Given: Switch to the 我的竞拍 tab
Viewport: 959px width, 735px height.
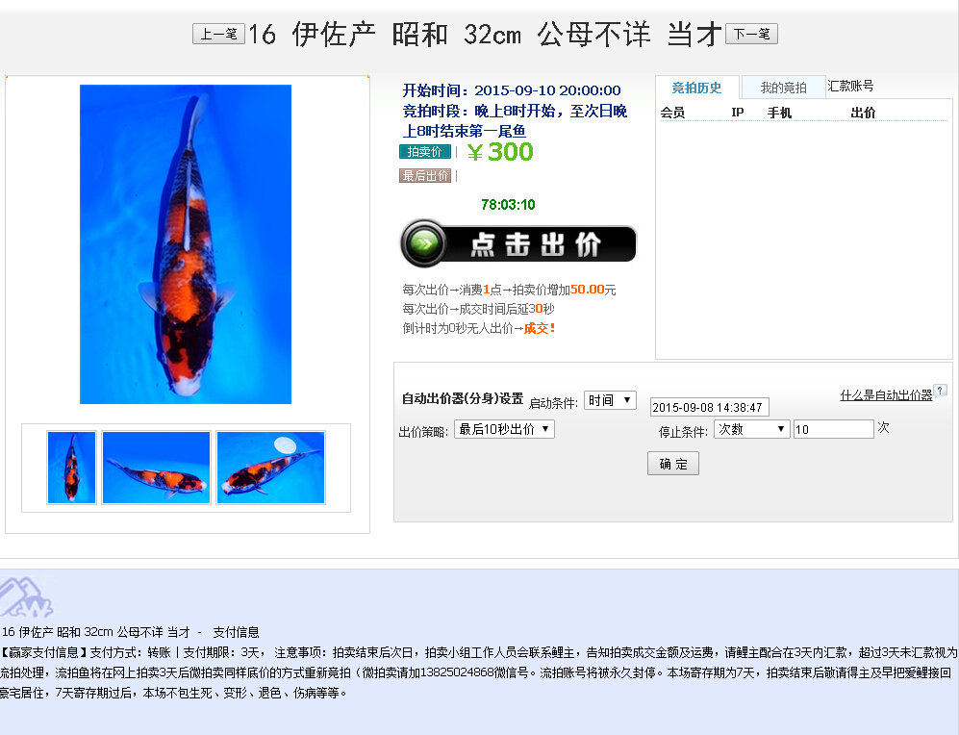Looking at the screenshot, I should point(784,89).
